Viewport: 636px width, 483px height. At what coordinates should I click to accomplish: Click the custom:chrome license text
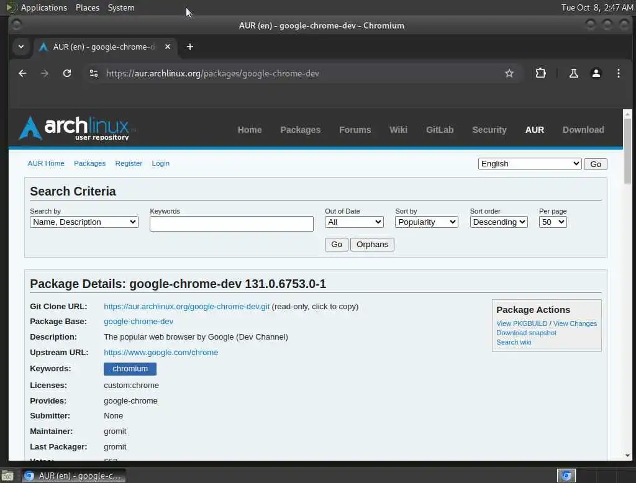point(131,386)
